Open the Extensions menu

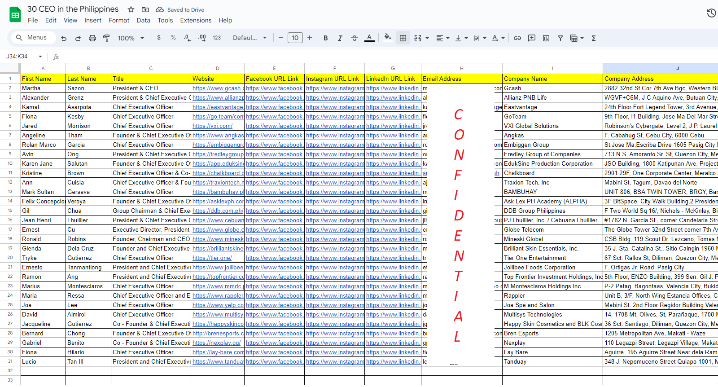(x=196, y=20)
